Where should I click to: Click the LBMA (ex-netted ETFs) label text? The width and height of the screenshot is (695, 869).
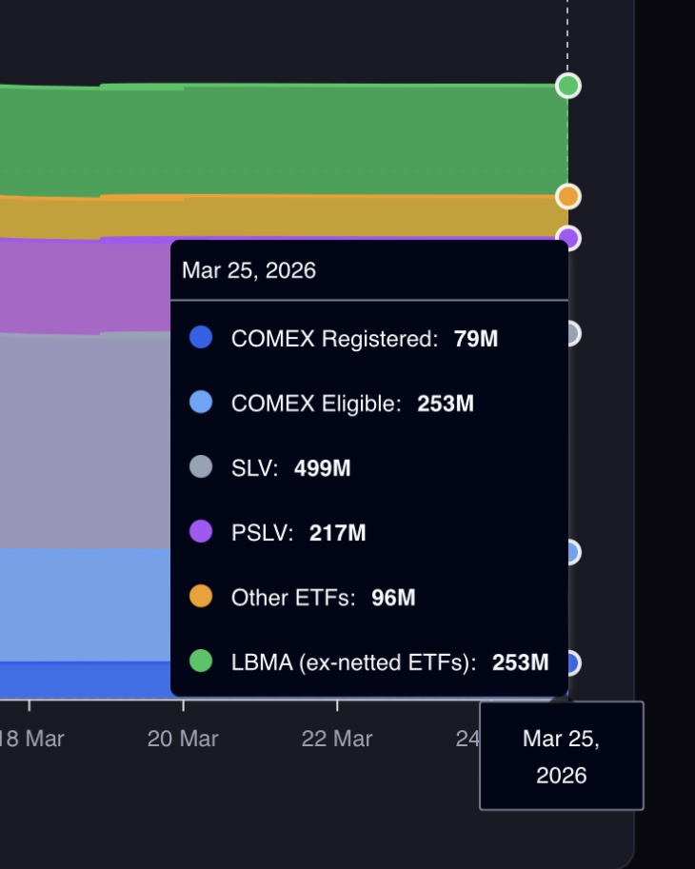(x=353, y=662)
